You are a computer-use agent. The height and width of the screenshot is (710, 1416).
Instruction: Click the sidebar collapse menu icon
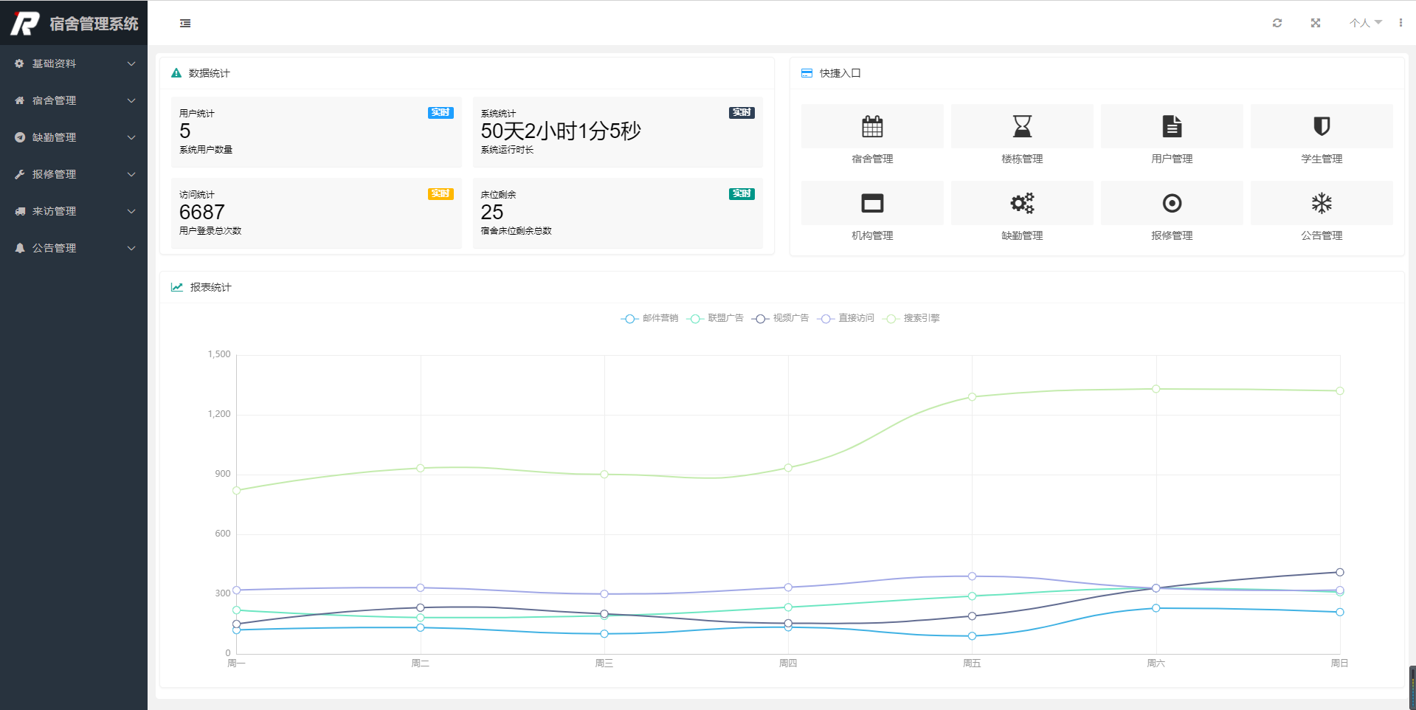(x=185, y=24)
